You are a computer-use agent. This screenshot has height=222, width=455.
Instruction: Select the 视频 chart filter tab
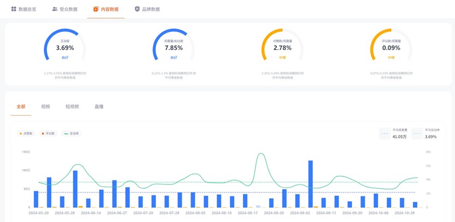pos(45,106)
